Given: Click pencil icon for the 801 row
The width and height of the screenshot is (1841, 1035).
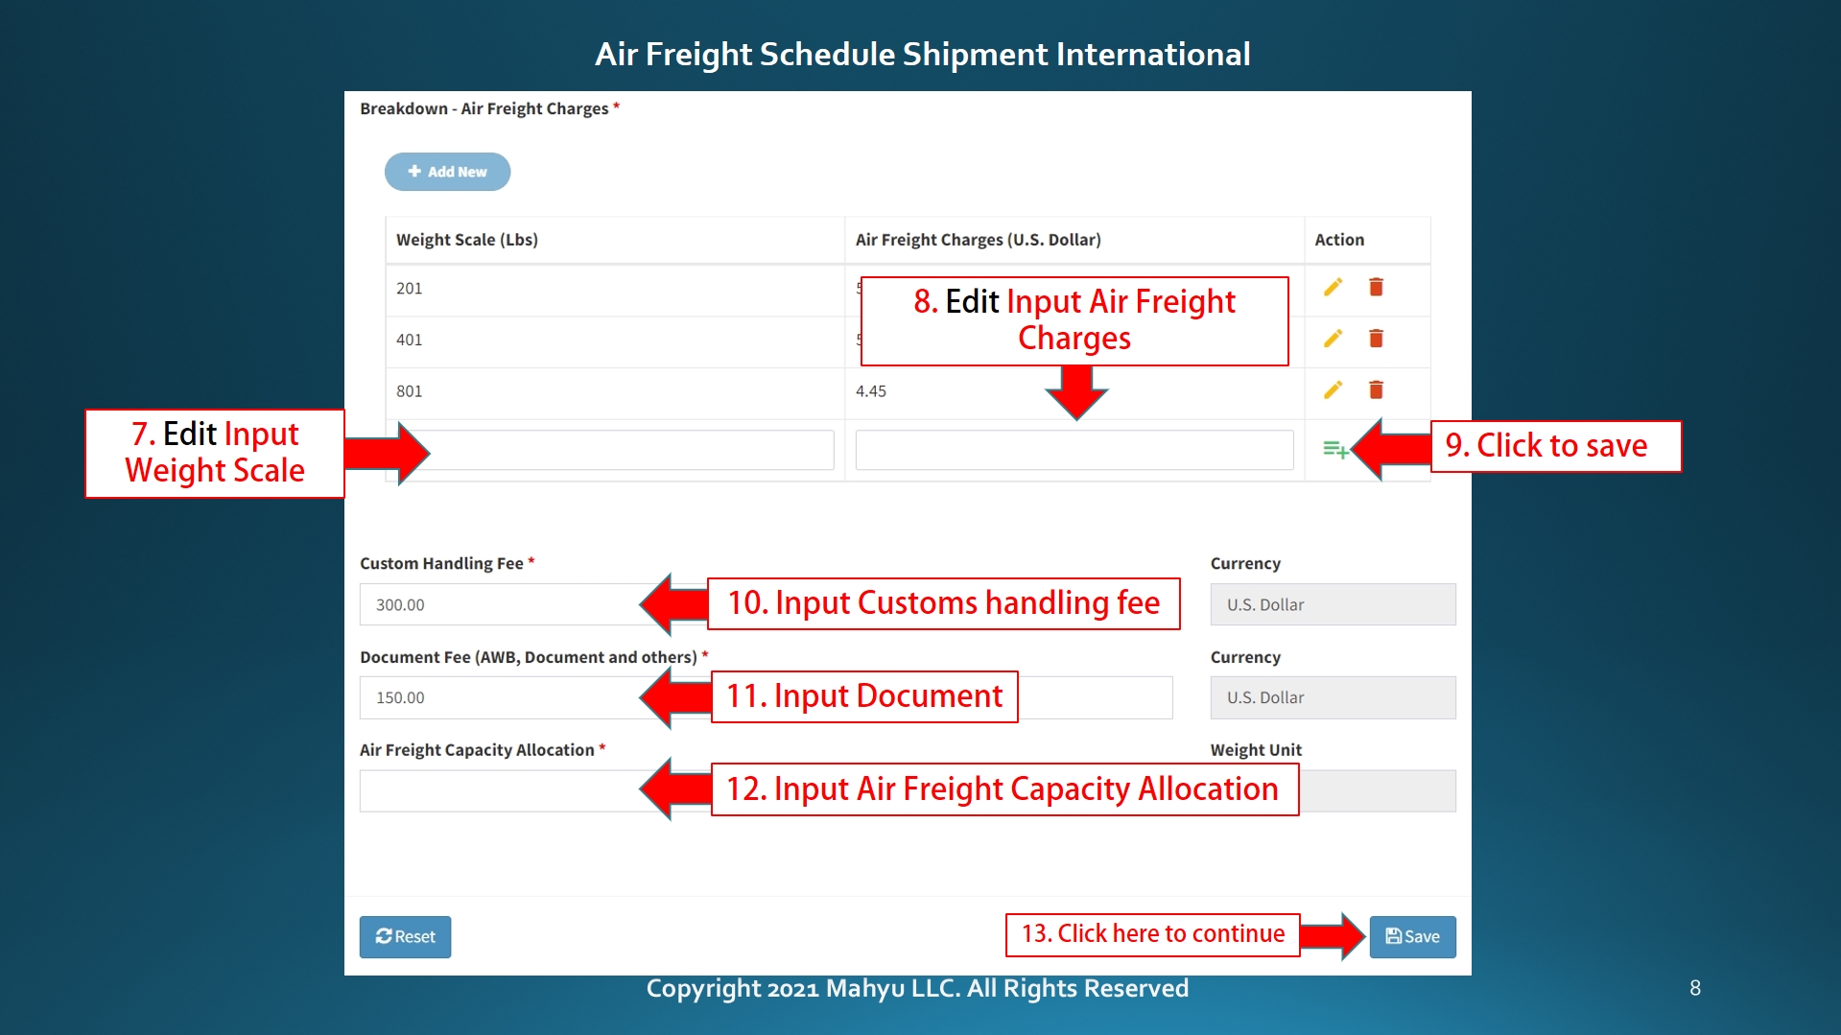Looking at the screenshot, I should [1333, 390].
